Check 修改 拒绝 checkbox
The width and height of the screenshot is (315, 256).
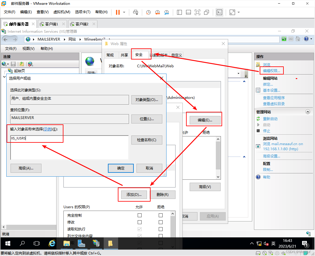[161, 222]
